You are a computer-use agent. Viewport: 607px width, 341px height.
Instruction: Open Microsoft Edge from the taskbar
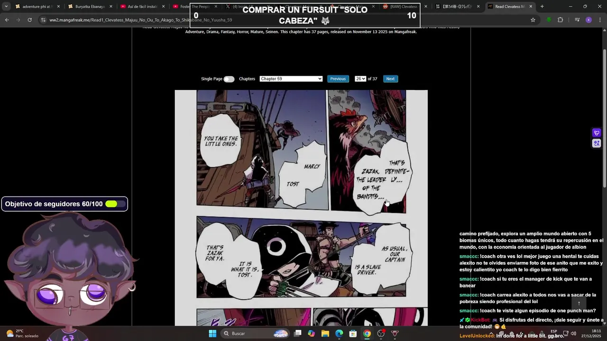click(x=339, y=333)
